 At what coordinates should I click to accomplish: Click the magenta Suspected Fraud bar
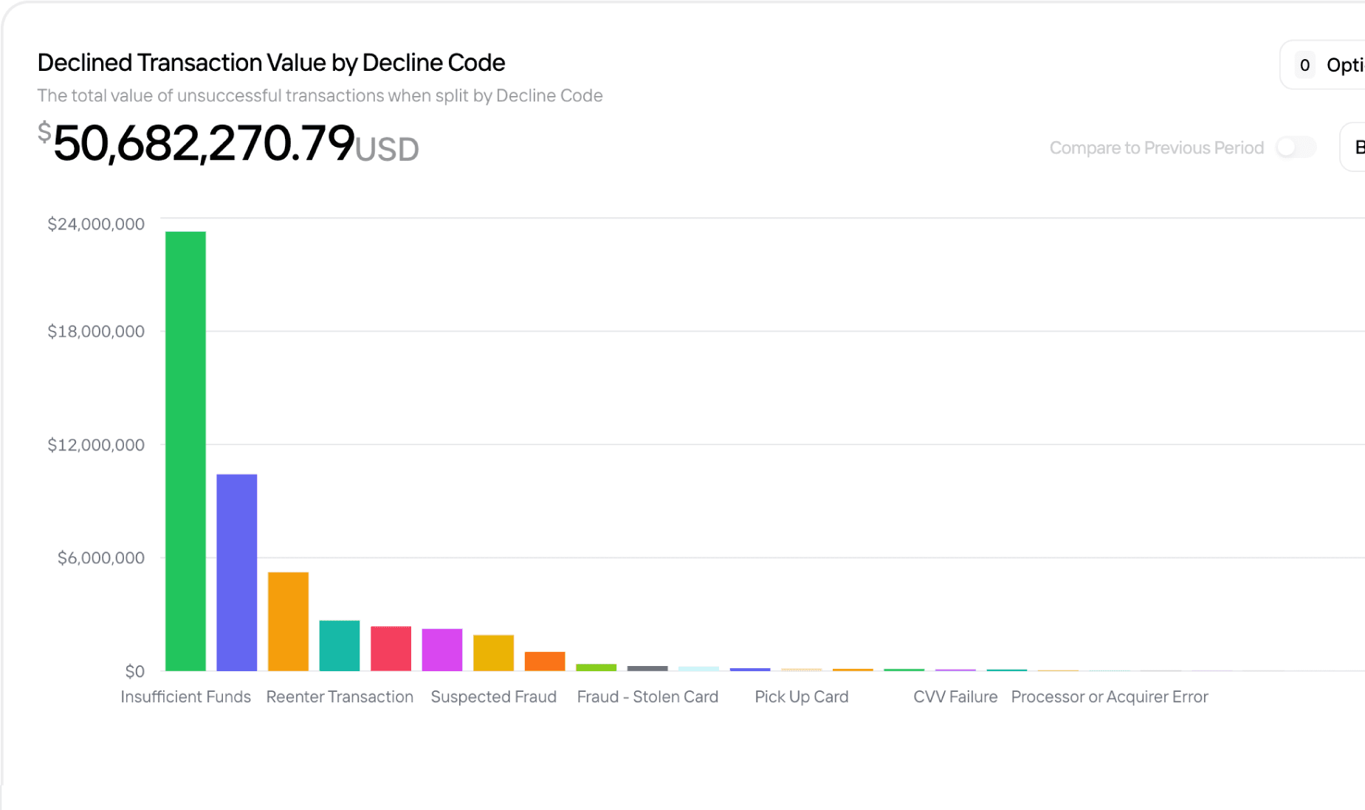[x=442, y=650]
